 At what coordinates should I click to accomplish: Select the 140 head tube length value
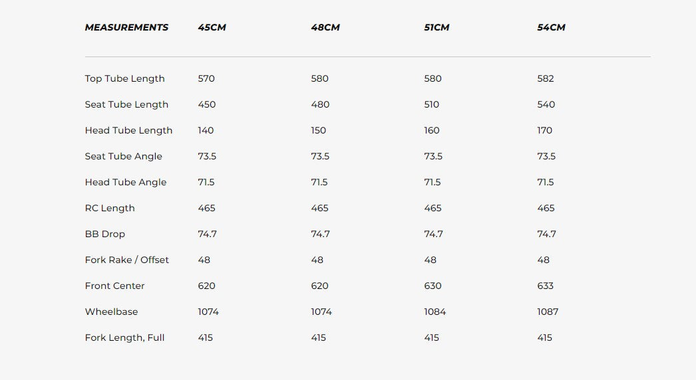206,130
